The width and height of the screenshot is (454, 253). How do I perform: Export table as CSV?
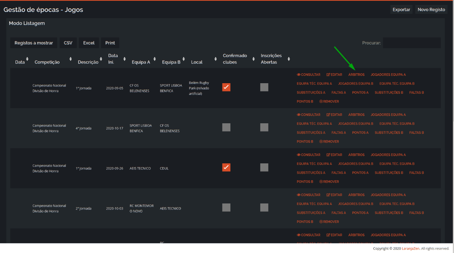click(x=68, y=43)
